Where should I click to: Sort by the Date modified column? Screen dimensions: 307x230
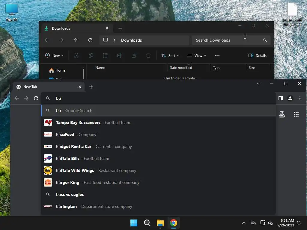coord(181,68)
